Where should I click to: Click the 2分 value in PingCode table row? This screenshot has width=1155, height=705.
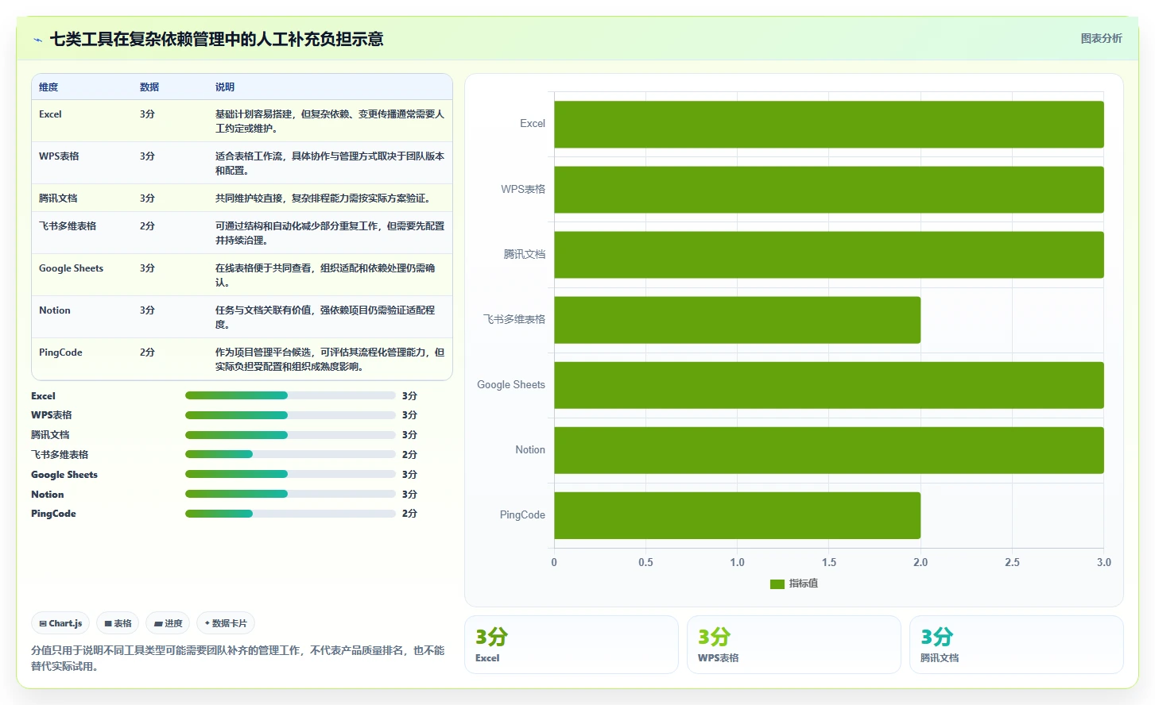coord(147,352)
